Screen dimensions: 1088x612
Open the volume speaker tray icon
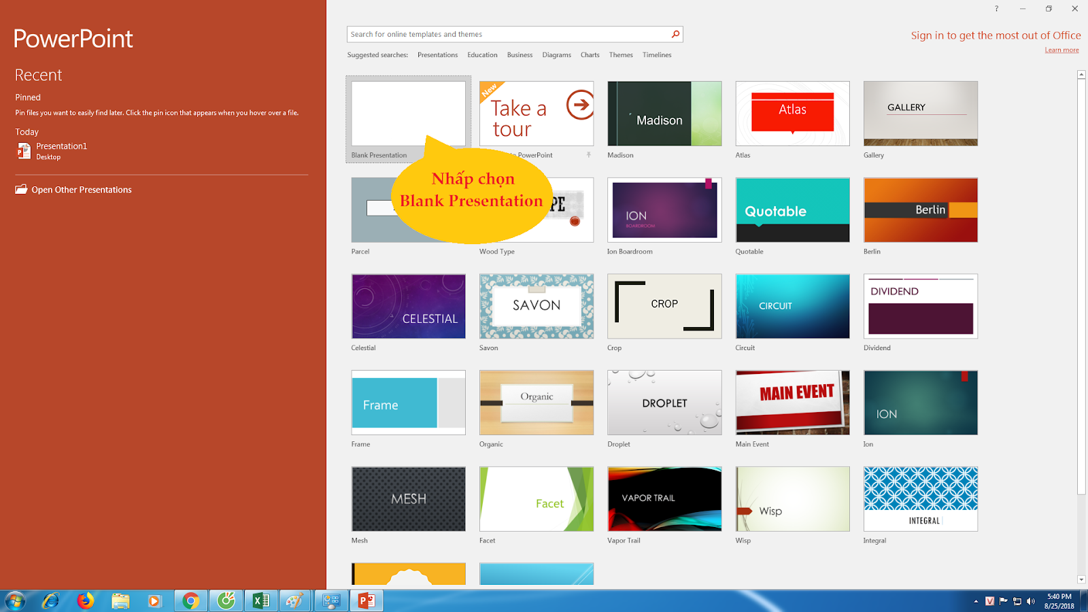click(x=1031, y=601)
